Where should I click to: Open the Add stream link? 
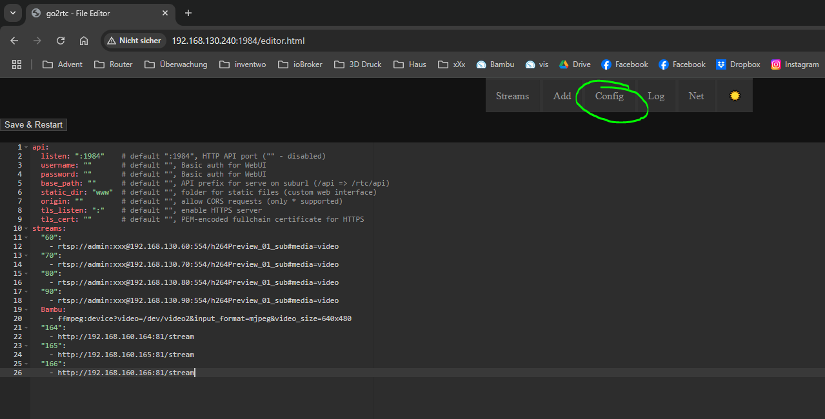562,96
